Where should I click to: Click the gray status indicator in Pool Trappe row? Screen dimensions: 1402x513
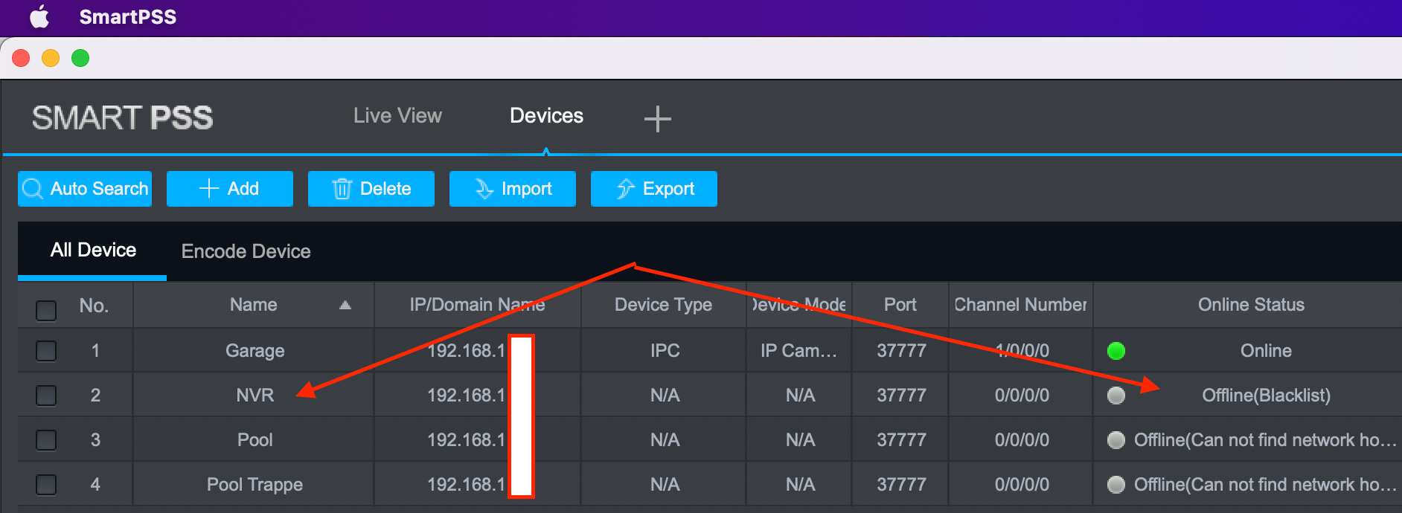[x=1115, y=484]
